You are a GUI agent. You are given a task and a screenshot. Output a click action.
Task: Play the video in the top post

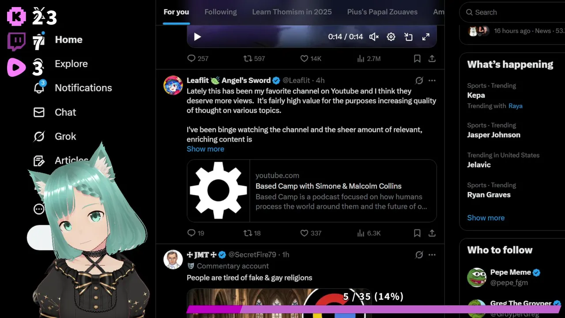pos(197,37)
